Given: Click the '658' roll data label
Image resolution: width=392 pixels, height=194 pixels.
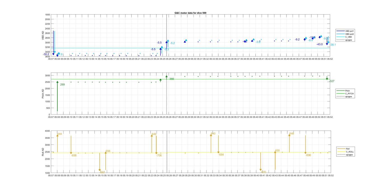Looking at the screenshot, I should (x=108, y=151).
